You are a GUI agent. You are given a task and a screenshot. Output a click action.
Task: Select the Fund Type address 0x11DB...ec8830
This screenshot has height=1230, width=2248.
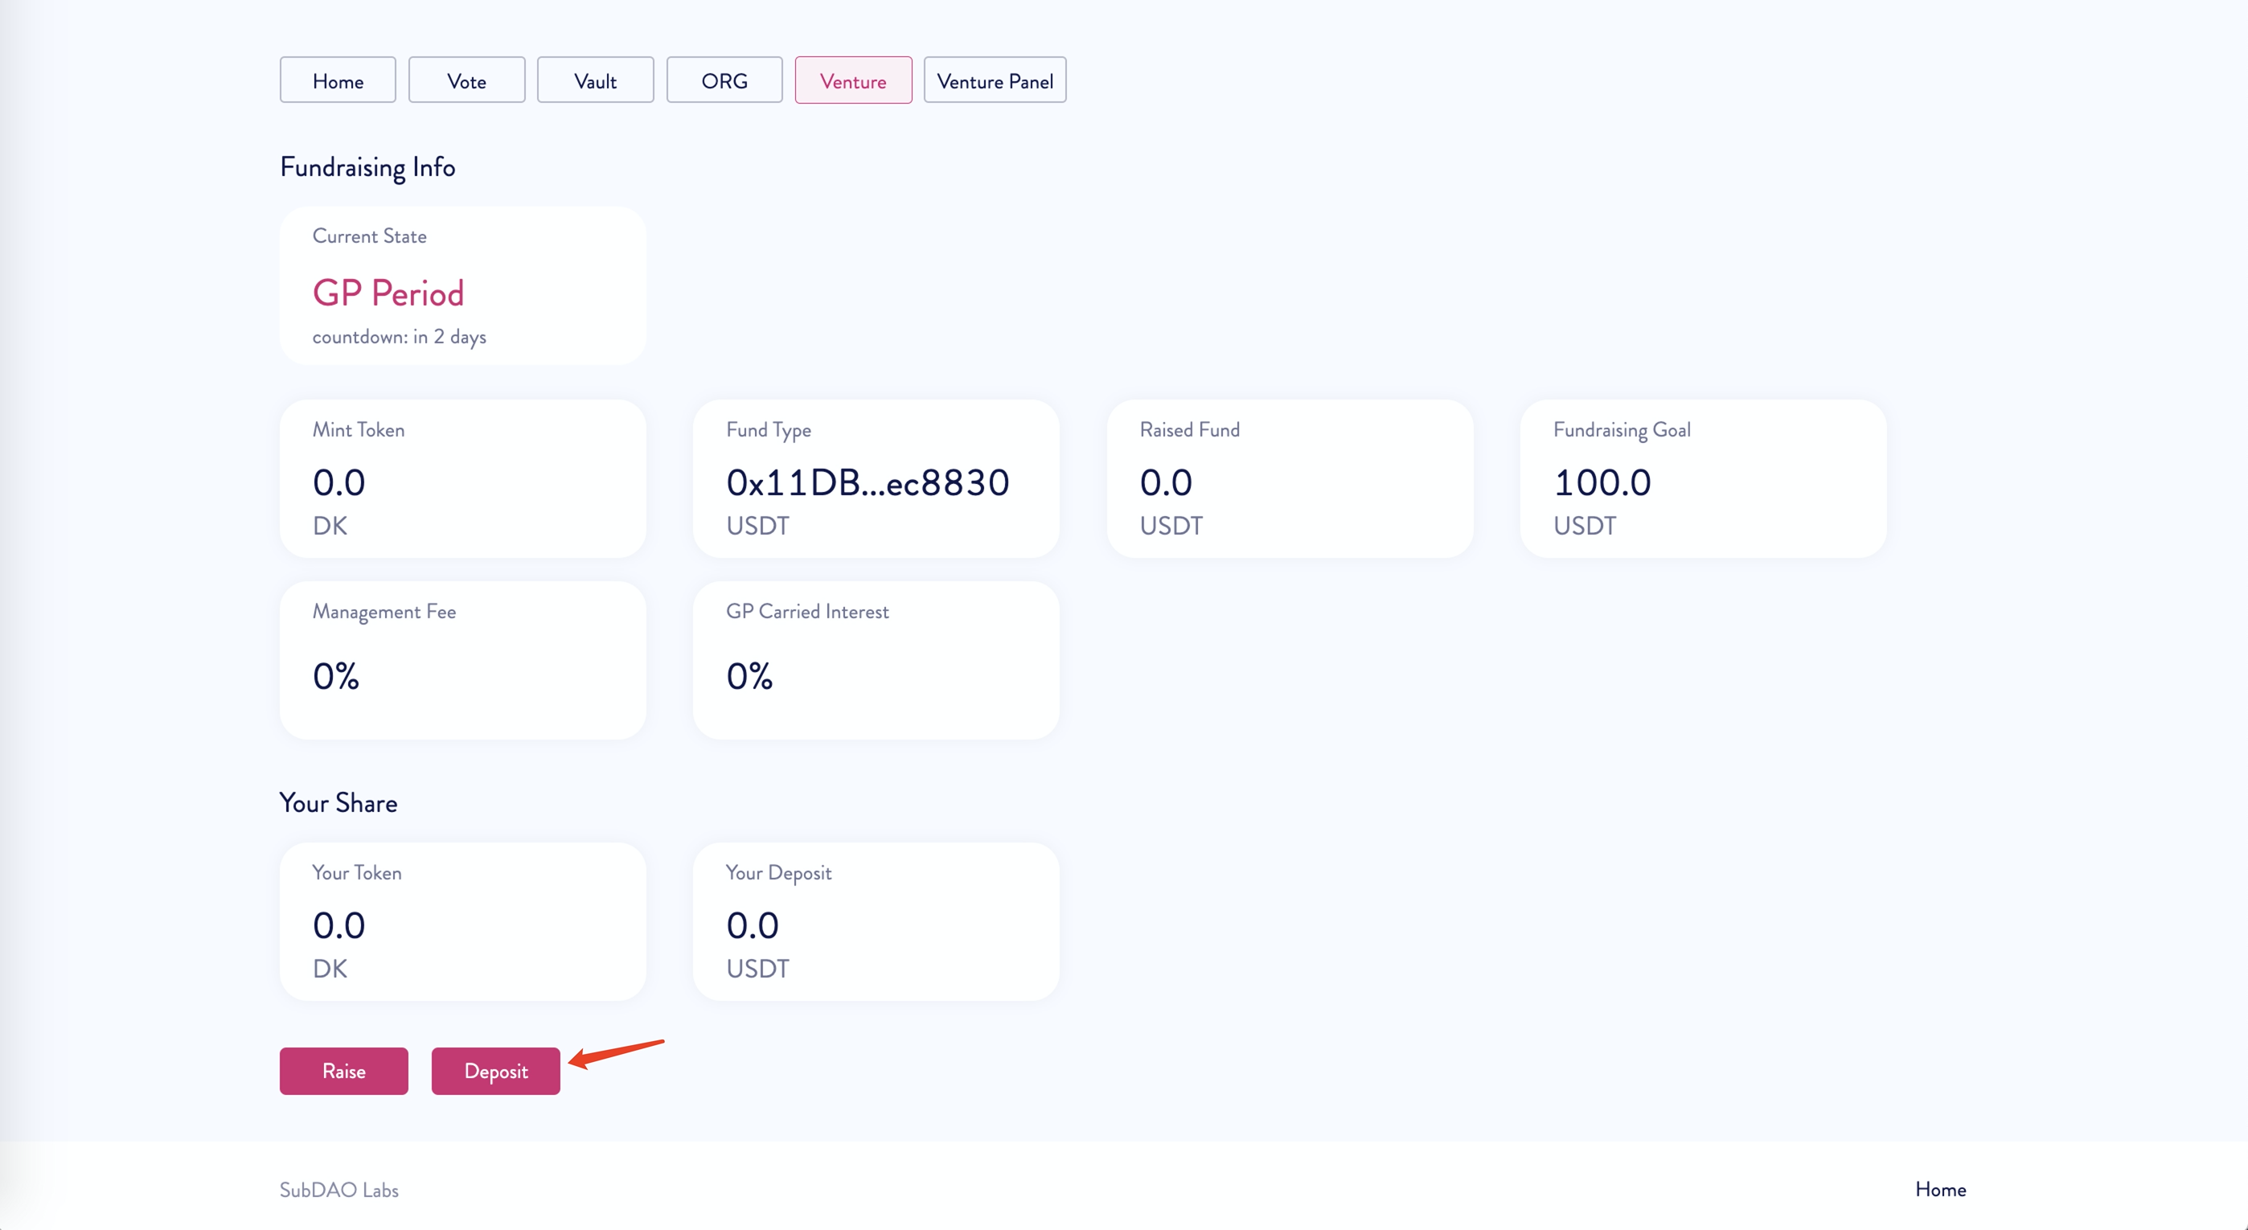(868, 482)
